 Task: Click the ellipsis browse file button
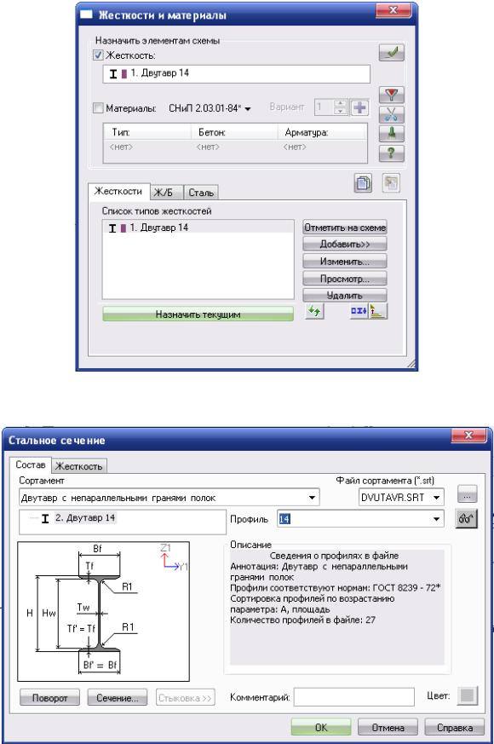tap(467, 495)
